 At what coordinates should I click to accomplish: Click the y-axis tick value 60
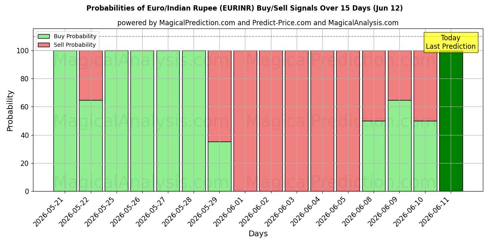25,107
